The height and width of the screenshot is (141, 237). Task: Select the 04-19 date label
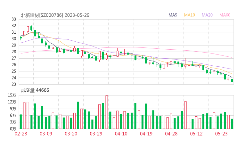pos(146,134)
